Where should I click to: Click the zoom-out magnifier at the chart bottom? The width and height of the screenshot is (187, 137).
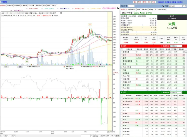pyautogui.click(x=94, y=136)
